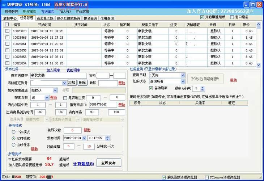Switch to the 监控中心 tab
Viewport: 264px width, 181px height.
click(10, 18)
